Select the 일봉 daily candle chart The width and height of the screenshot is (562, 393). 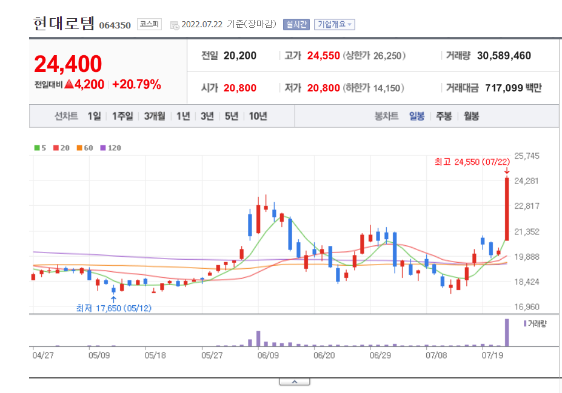click(417, 116)
